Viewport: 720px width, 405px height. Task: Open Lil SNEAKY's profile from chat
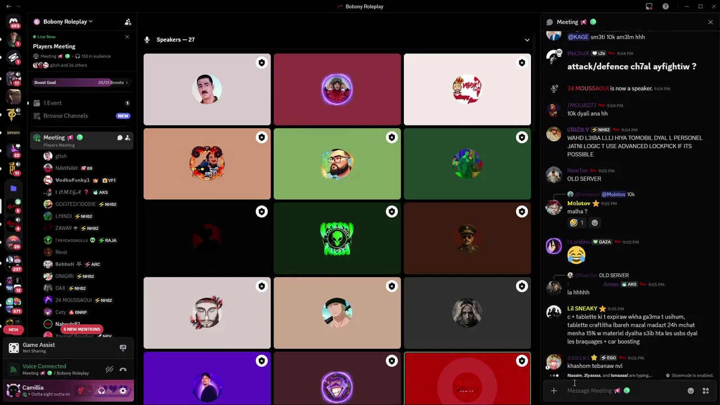tap(582, 308)
